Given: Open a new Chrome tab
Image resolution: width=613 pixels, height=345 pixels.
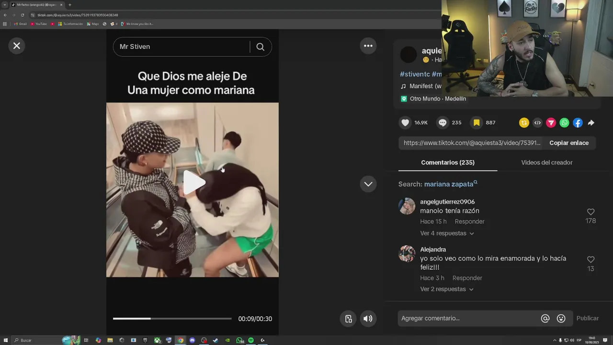Looking at the screenshot, I should [70, 5].
